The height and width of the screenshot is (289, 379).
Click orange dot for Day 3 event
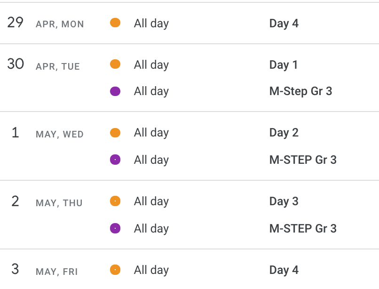(115, 201)
